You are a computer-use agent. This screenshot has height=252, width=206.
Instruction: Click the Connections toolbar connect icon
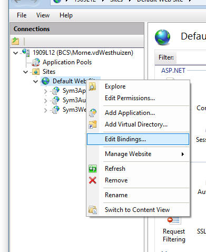point(15,41)
